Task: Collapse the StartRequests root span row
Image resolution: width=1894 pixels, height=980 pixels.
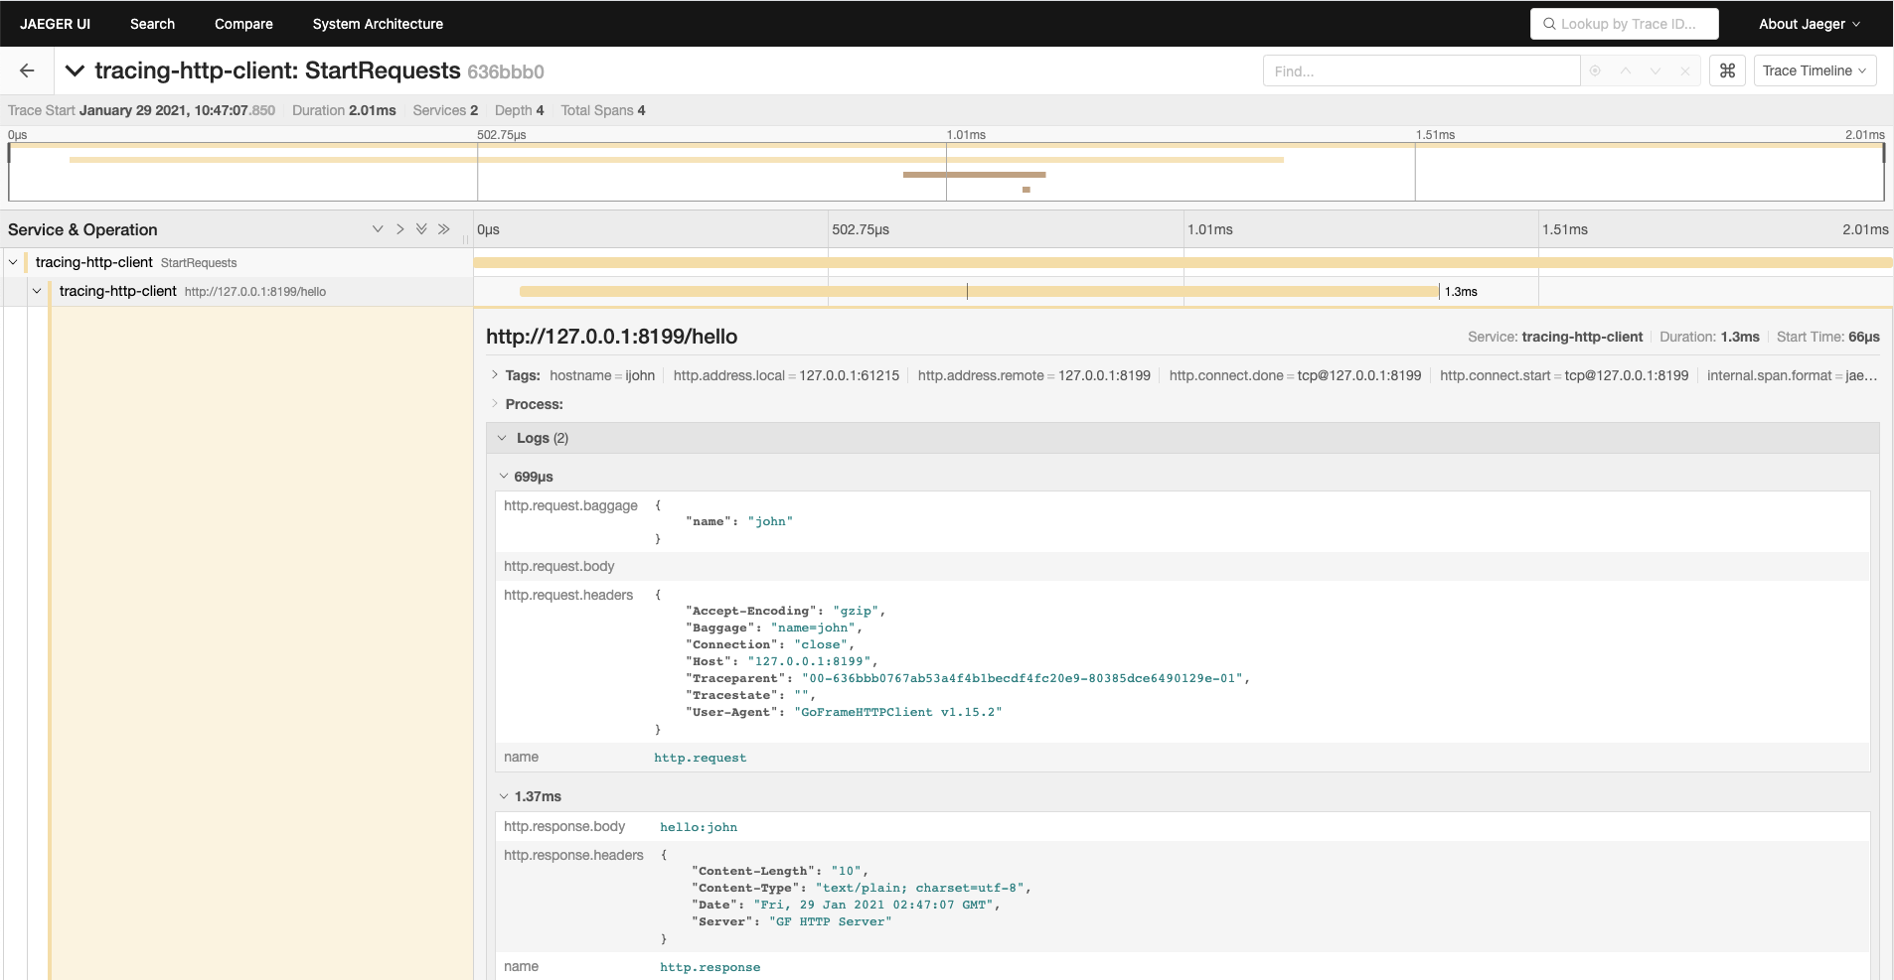Action: click(x=13, y=262)
